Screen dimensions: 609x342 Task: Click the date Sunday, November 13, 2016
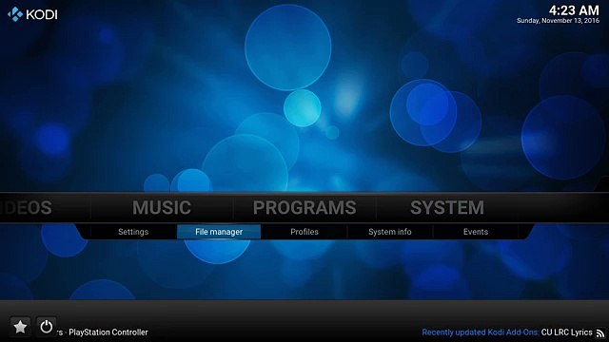click(558, 21)
